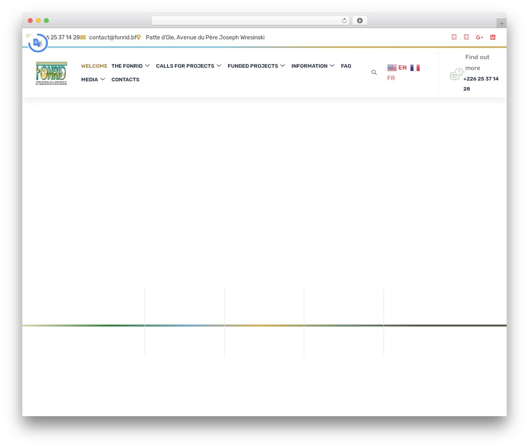Click the browser address bar
Viewport: 529px width, 448px height.
(250, 21)
